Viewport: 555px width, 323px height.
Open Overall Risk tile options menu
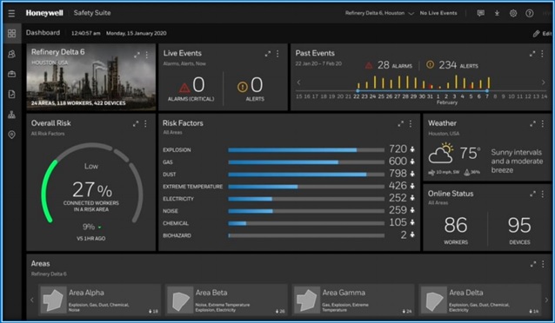pos(145,123)
